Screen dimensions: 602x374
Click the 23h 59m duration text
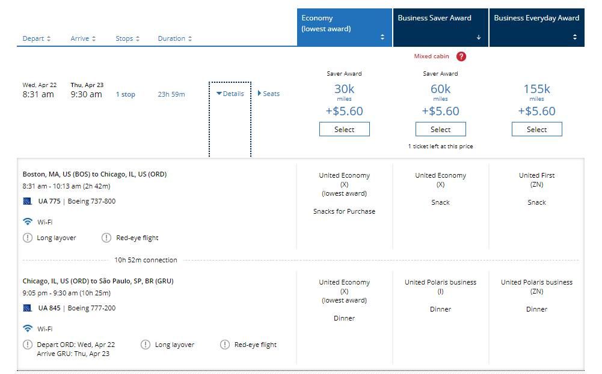171,94
